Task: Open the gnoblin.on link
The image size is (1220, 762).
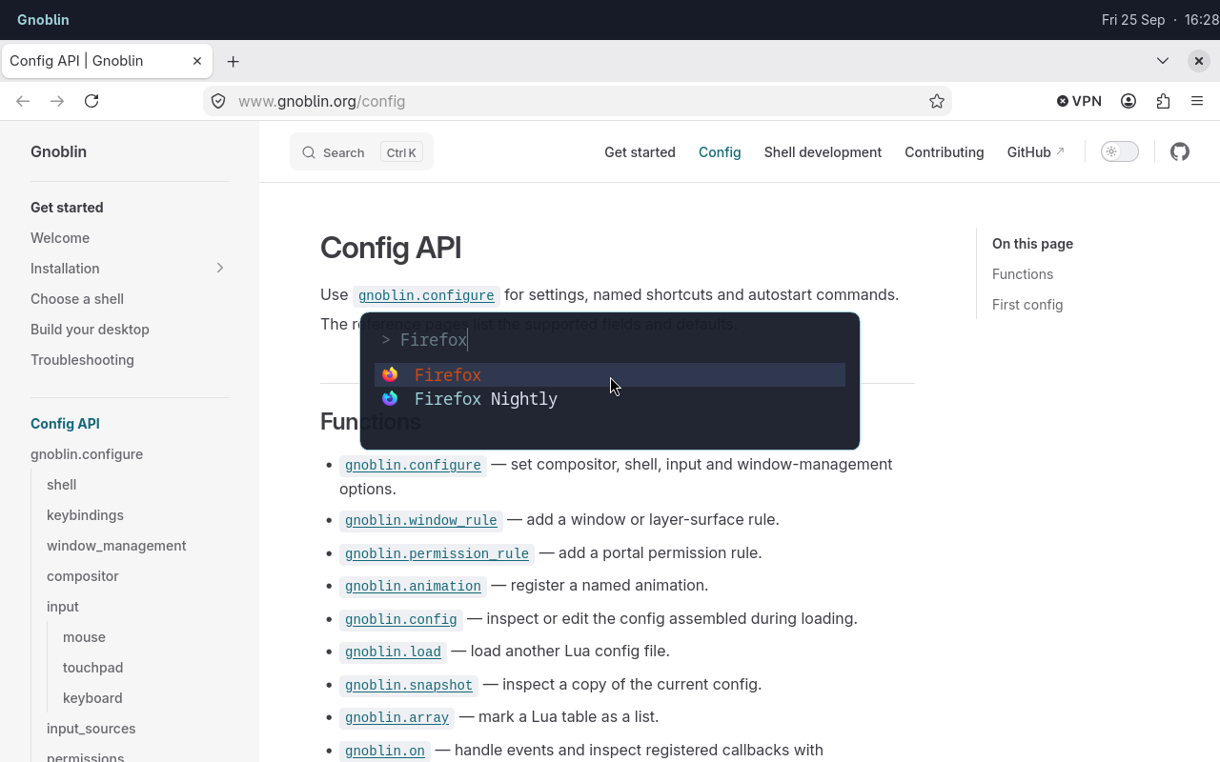Action: pos(385,751)
